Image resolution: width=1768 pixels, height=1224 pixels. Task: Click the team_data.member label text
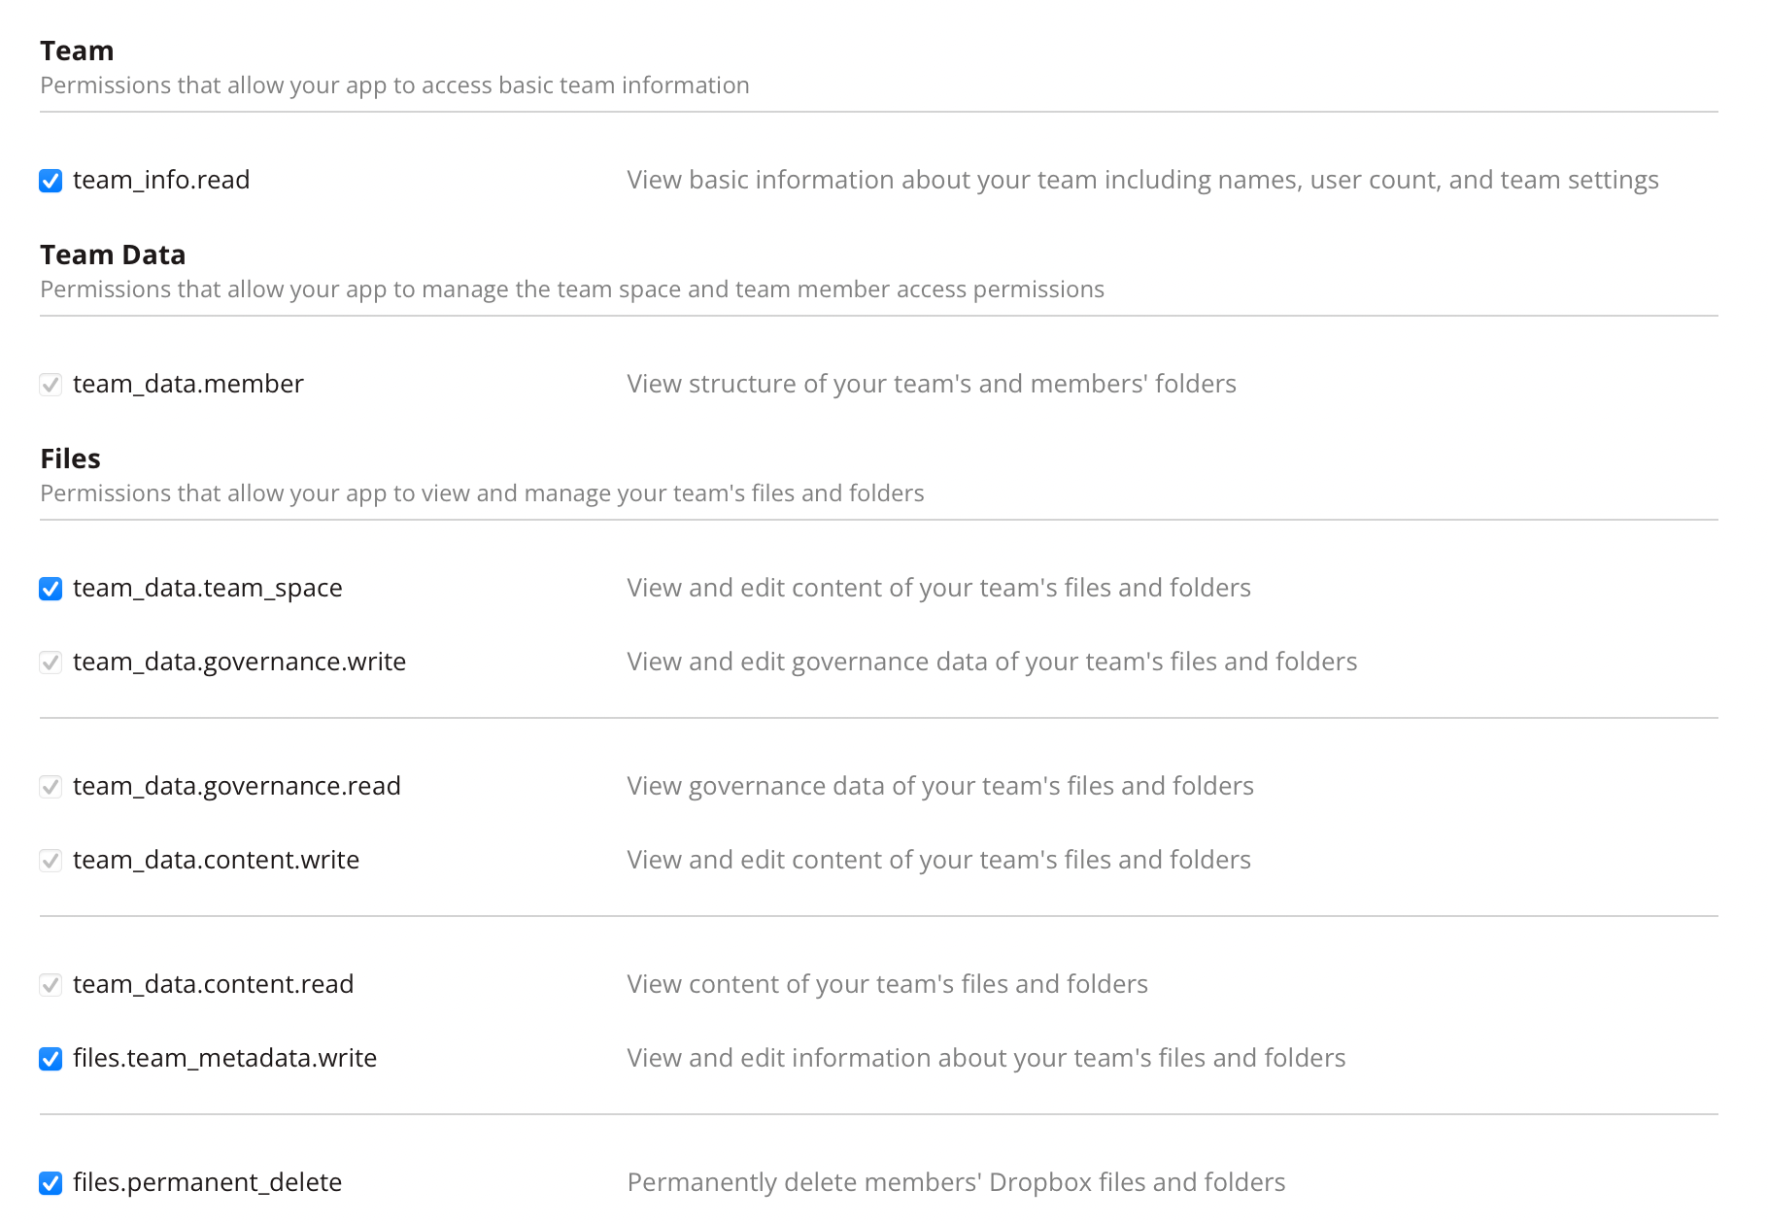click(187, 384)
